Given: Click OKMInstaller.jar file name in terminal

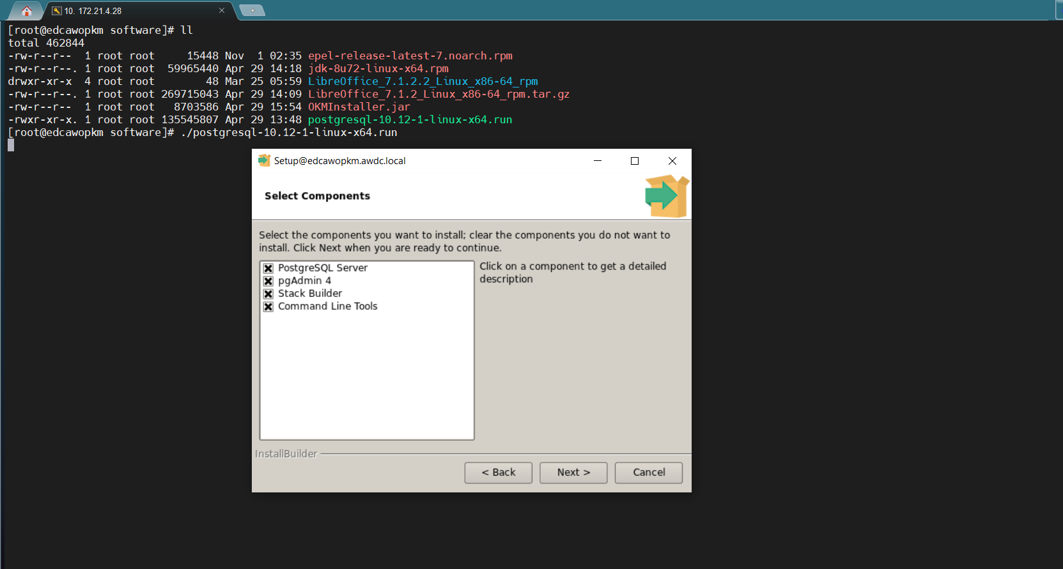Looking at the screenshot, I should [359, 107].
